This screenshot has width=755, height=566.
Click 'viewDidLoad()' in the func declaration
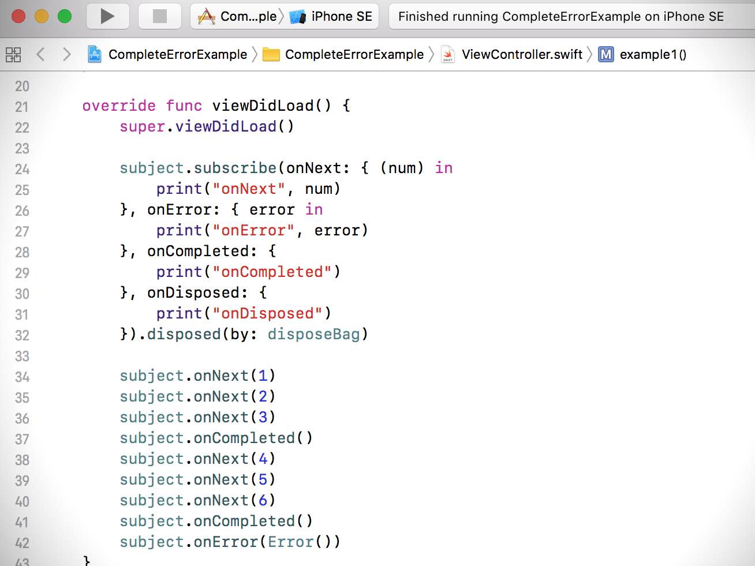point(272,106)
